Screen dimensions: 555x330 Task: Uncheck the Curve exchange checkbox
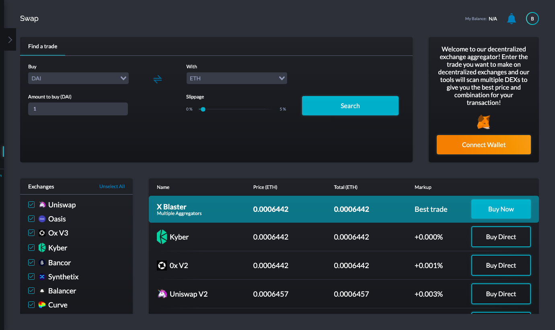(31, 305)
